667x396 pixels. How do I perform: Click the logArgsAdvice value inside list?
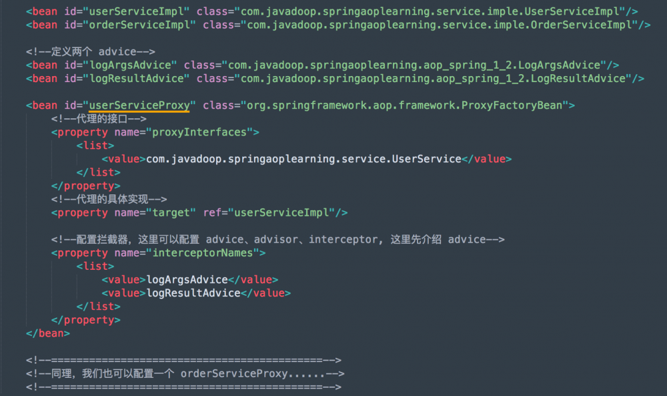[187, 280]
